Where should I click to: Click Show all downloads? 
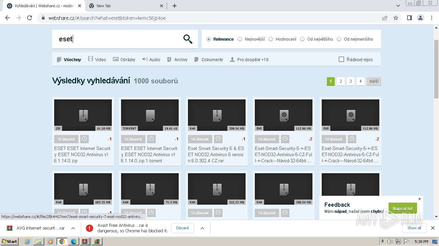tap(414, 228)
